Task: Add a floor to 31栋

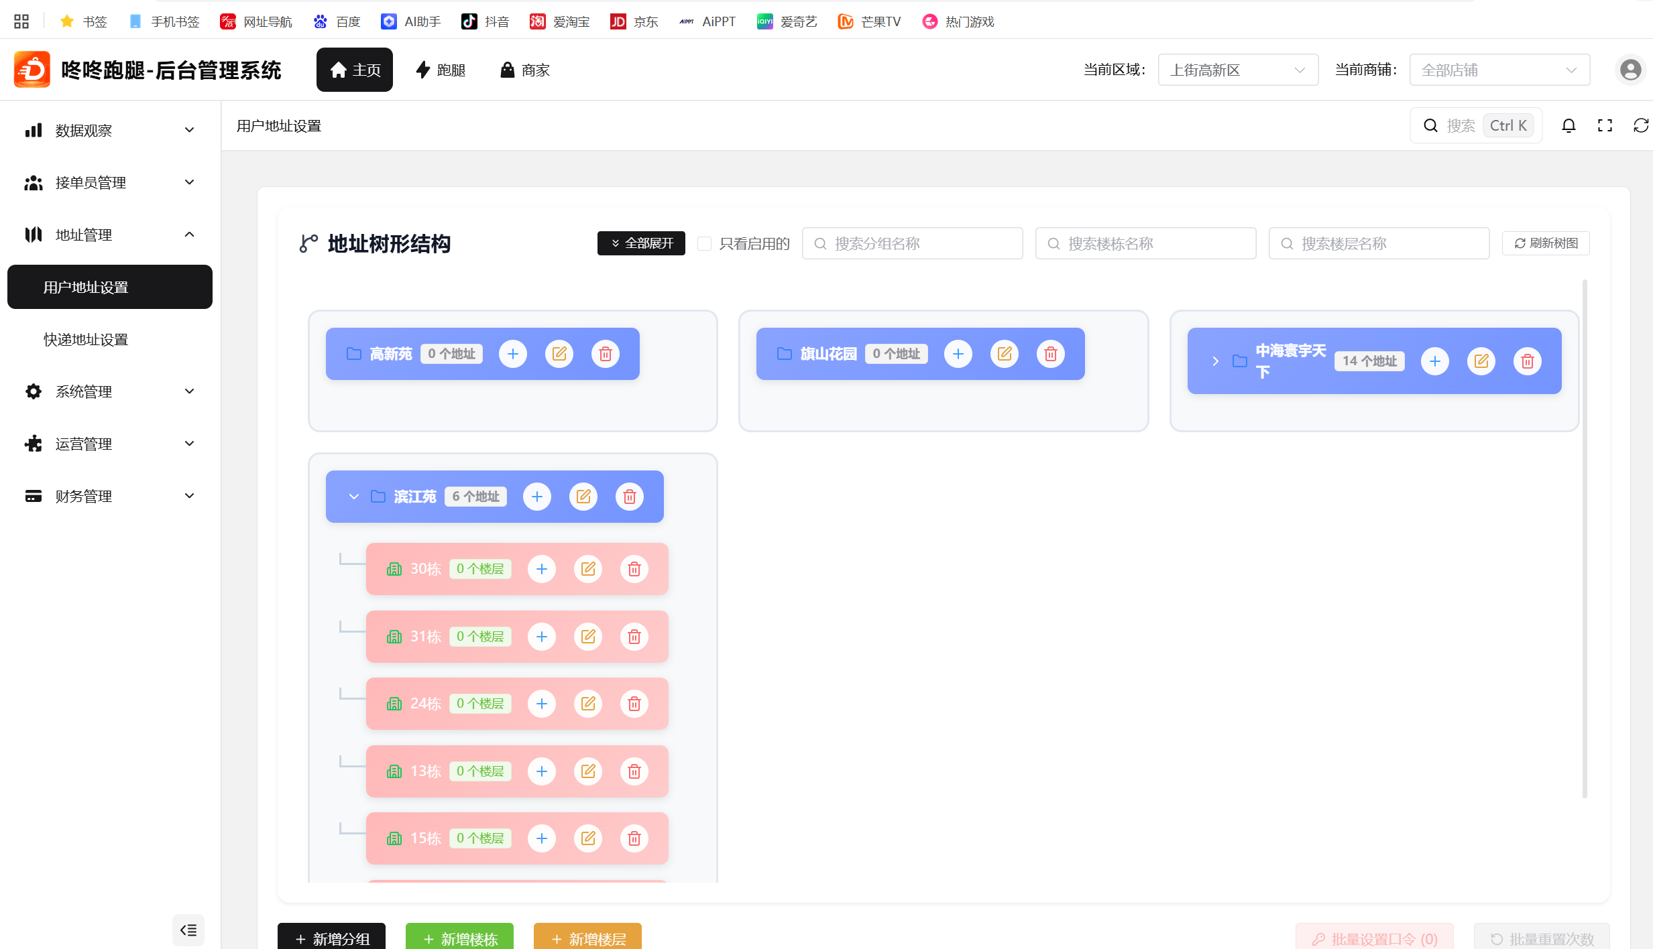Action: 542,637
